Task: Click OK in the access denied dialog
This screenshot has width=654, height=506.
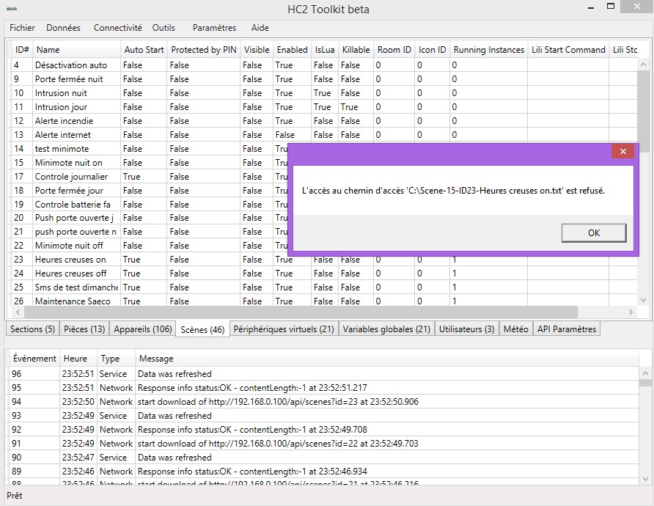Action: 594,232
